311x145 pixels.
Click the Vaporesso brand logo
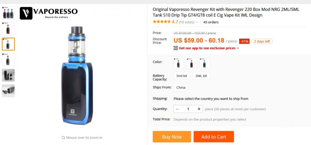click(49, 13)
